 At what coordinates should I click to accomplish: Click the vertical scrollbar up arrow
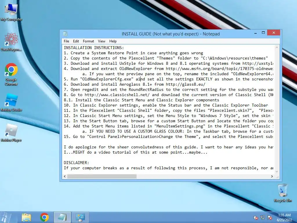[277, 47]
